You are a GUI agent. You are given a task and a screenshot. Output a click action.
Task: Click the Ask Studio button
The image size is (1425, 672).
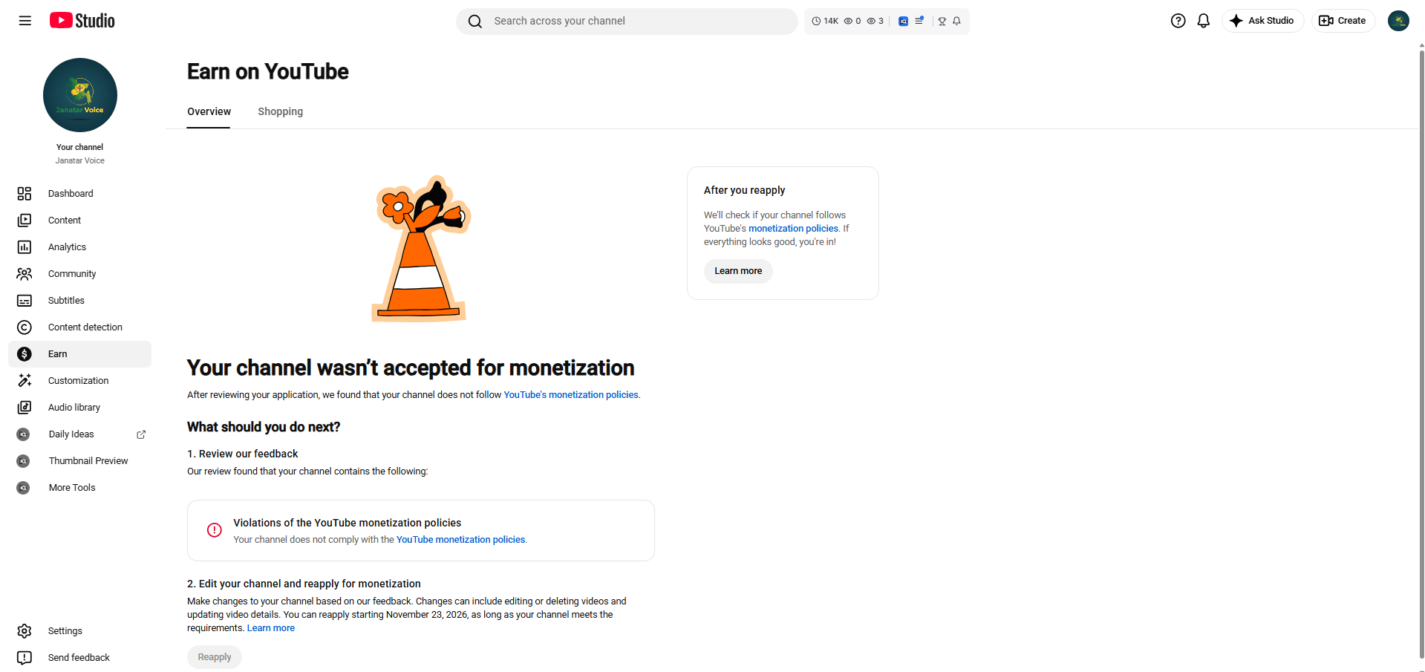1262,21
